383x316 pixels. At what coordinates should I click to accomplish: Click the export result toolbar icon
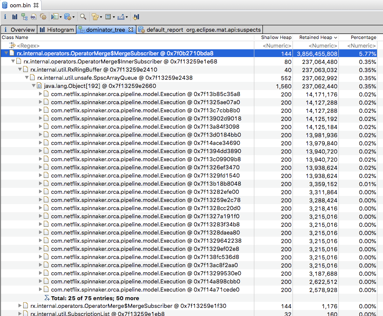[120, 17]
